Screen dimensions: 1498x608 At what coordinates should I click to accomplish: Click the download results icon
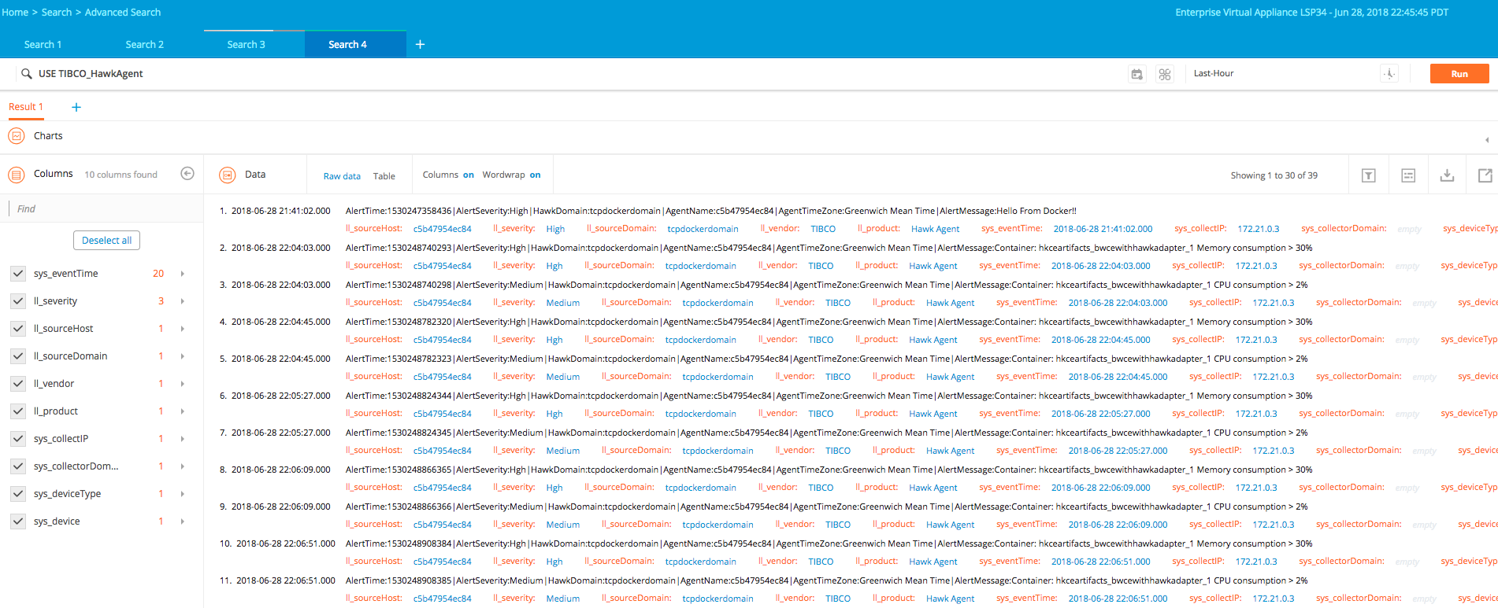(x=1447, y=175)
